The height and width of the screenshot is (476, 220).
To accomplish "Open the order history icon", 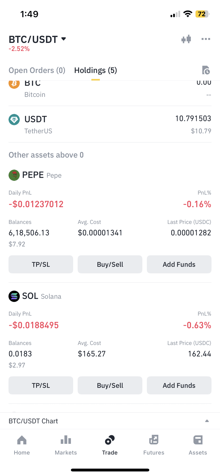I will 206,70.
